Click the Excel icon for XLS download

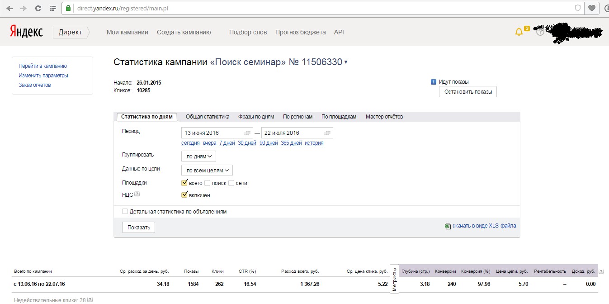click(x=448, y=226)
